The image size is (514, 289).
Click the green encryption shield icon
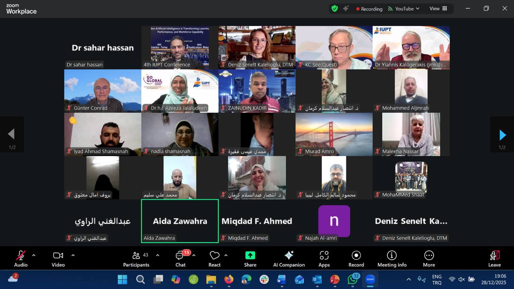point(334,9)
